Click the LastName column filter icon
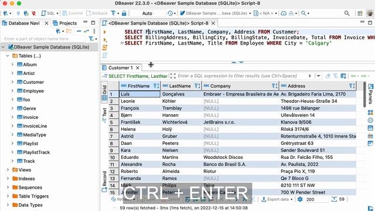This screenshot has width=375, height=211. click(x=197, y=86)
